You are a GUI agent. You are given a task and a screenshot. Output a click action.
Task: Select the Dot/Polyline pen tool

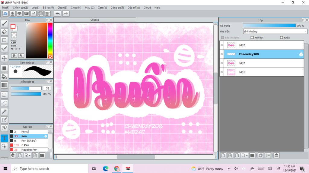(x=4, y=48)
